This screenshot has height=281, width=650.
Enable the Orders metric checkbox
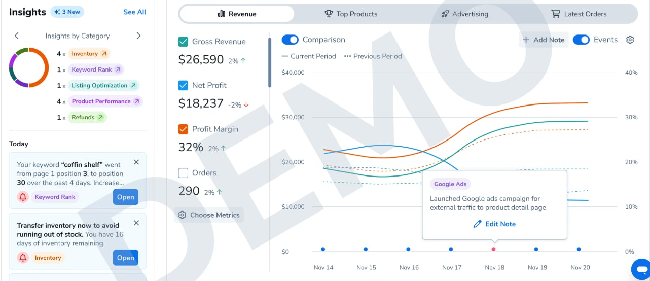(184, 173)
